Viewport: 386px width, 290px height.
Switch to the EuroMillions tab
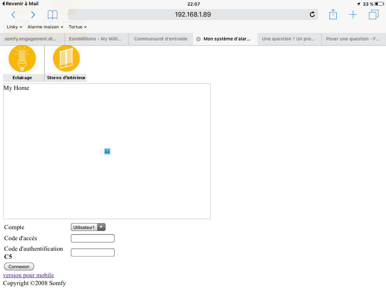coord(96,39)
